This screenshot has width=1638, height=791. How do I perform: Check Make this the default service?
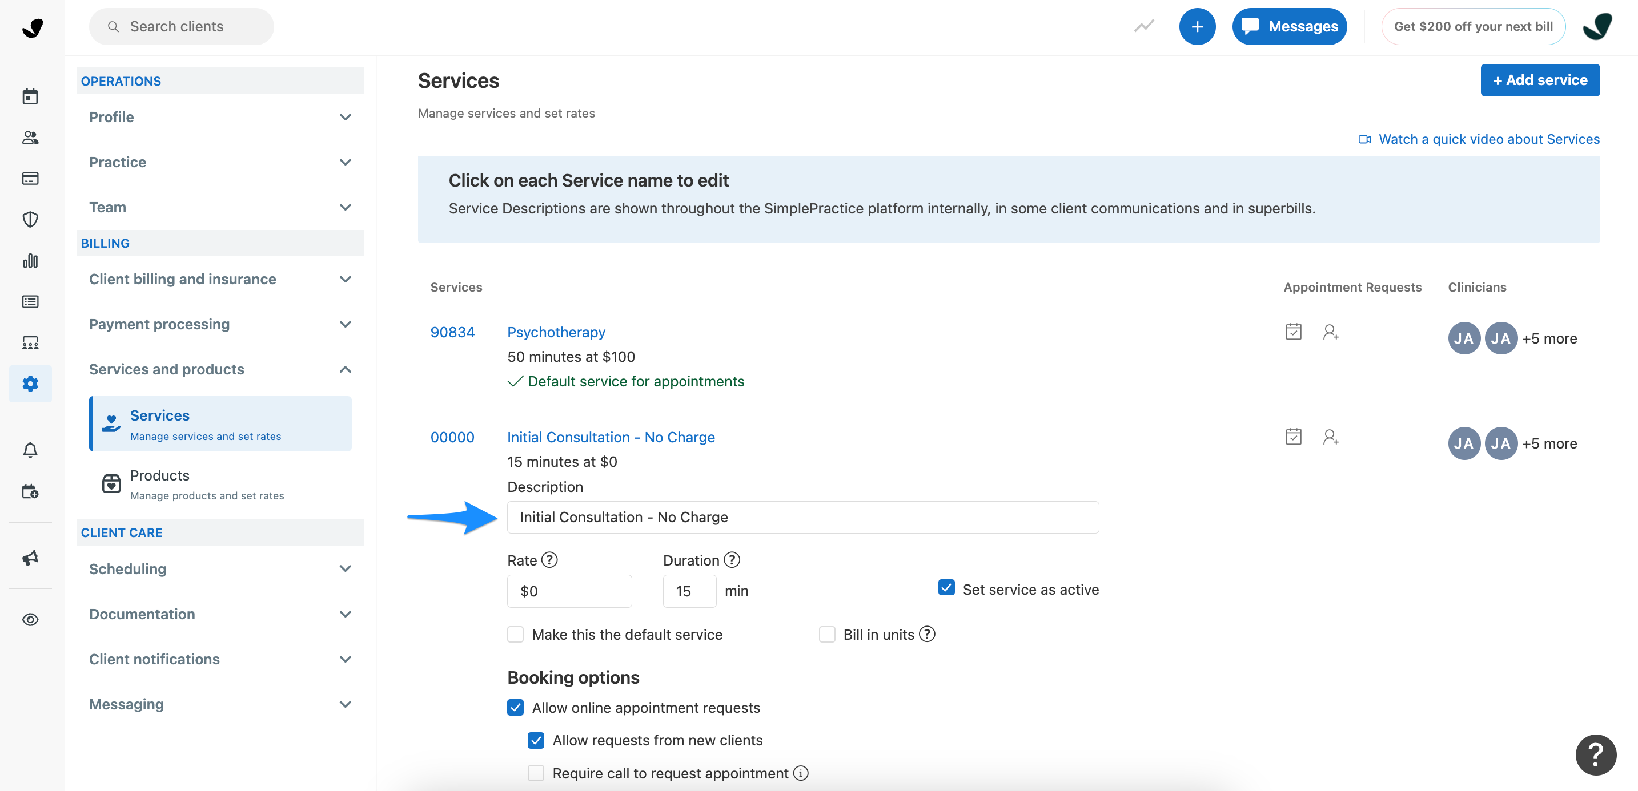point(515,634)
